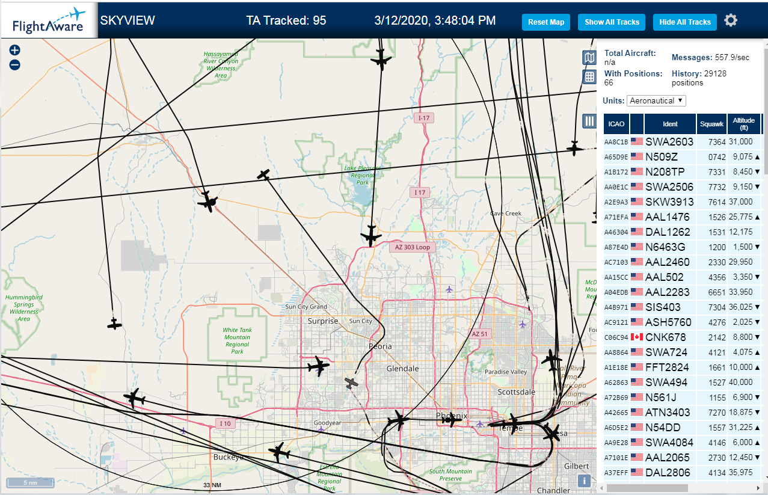Select the ASH5760 aircraft ident
This screenshot has width=768, height=495.
[669, 322]
